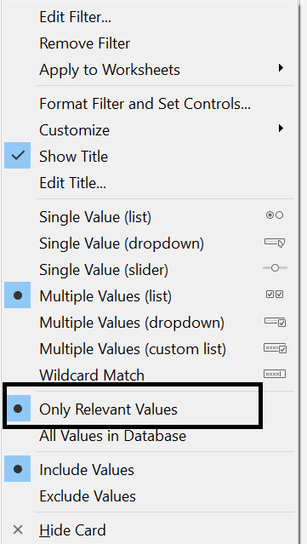
Task: Click the Hide Card label
Action: pos(72,530)
